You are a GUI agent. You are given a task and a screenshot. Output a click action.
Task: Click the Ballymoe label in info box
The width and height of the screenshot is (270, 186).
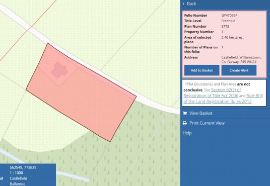pos(18,184)
